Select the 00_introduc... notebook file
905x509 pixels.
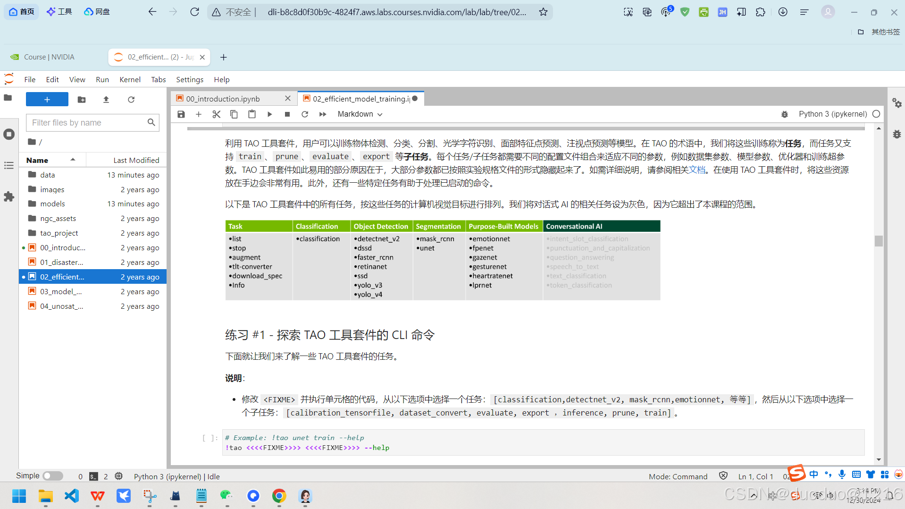coord(93,248)
